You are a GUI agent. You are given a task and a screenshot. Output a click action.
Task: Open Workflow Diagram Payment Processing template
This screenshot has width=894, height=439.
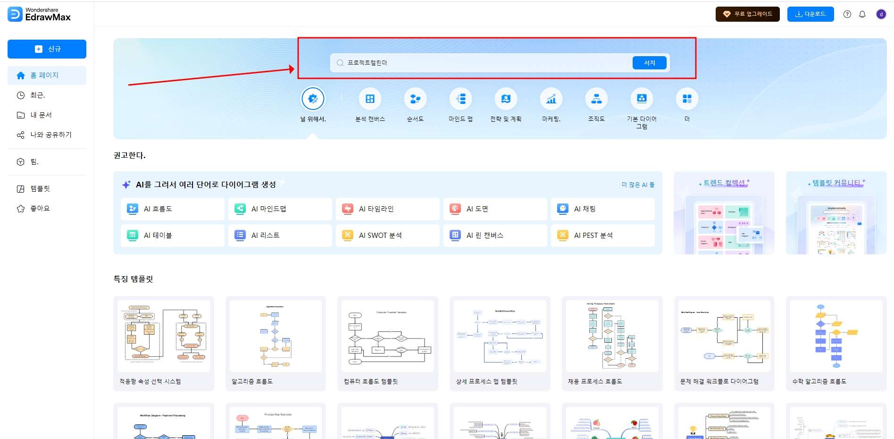[x=164, y=422]
